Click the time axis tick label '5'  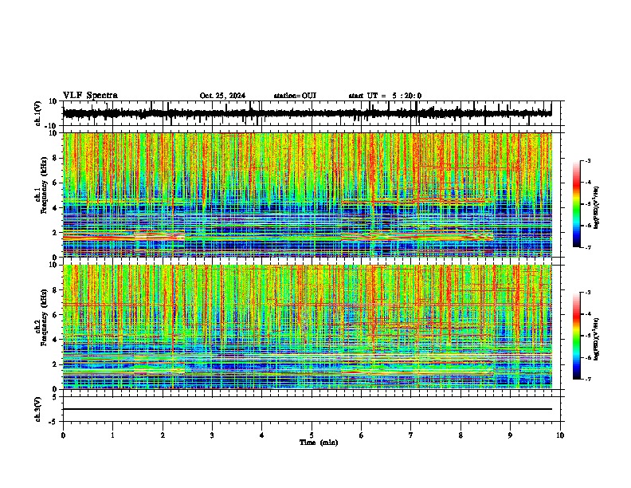point(312,435)
